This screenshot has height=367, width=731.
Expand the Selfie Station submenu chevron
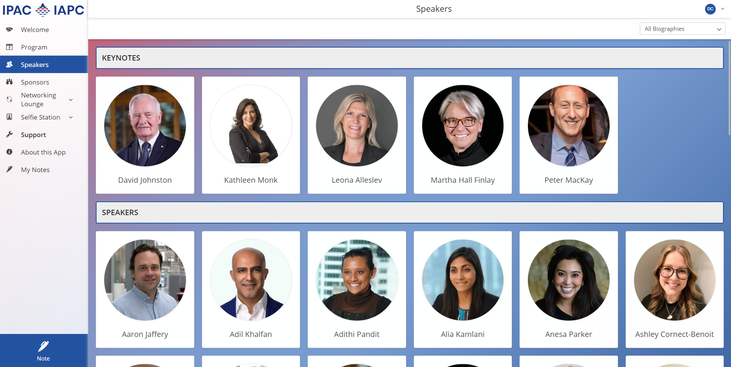[71, 117]
